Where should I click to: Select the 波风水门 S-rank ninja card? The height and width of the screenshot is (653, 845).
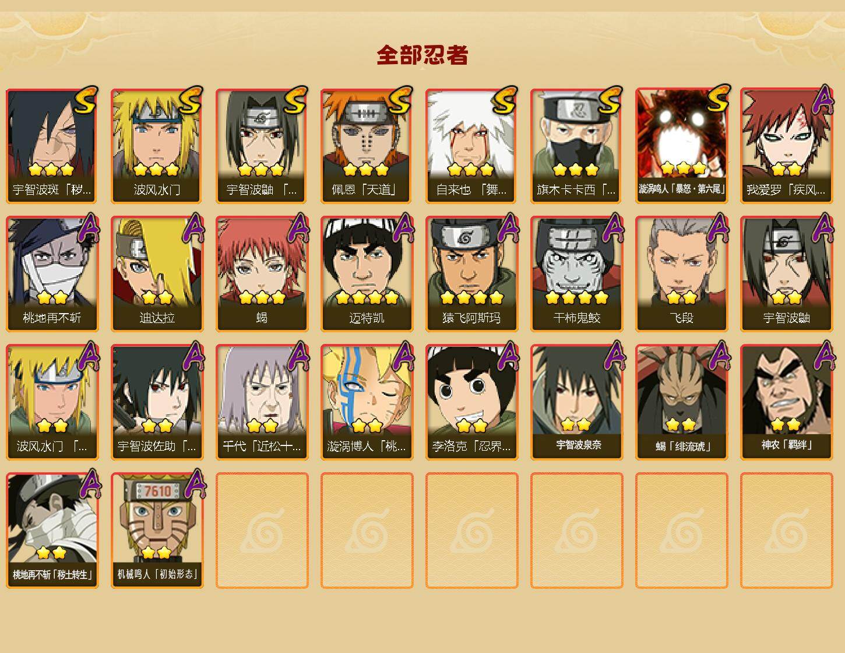pyautogui.click(x=157, y=146)
